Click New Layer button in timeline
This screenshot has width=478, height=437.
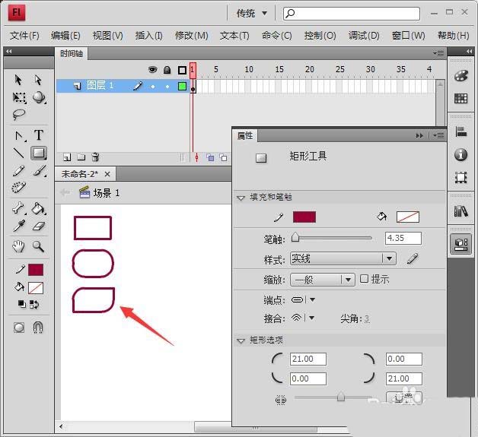click(67, 157)
